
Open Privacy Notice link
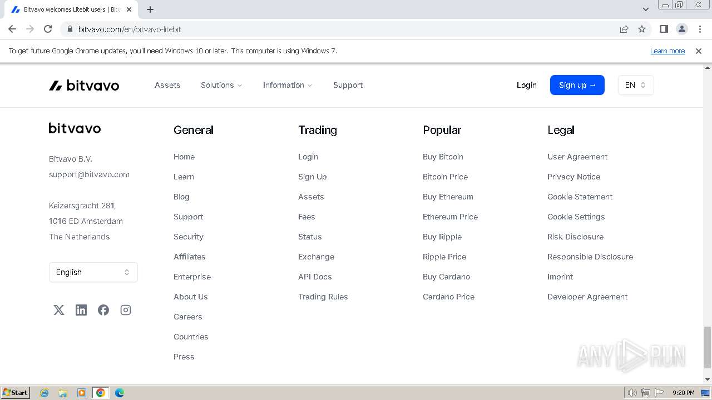point(574,177)
